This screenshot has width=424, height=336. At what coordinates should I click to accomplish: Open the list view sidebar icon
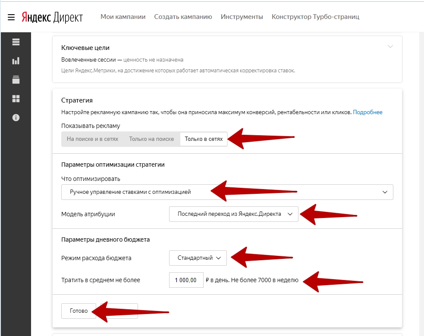click(x=16, y=42)
